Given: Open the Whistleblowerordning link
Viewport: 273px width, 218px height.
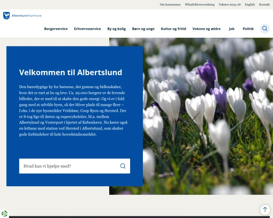Looking at the screenshot, I should 199,5.
